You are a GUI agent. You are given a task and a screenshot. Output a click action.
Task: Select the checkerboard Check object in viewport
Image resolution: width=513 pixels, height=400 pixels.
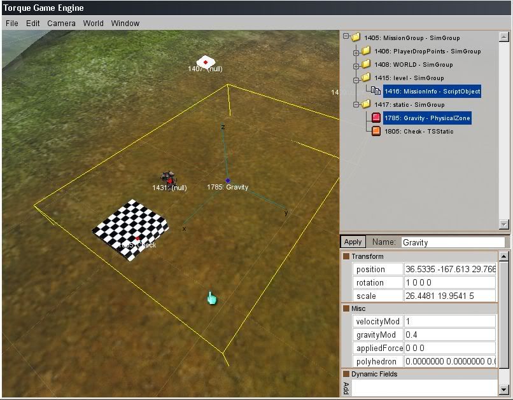(132, 228)
